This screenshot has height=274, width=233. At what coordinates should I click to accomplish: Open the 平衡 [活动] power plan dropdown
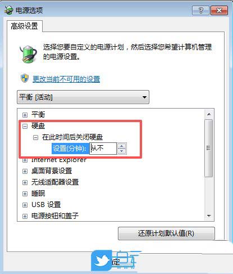pyautogui.click(x=83, y=97)
